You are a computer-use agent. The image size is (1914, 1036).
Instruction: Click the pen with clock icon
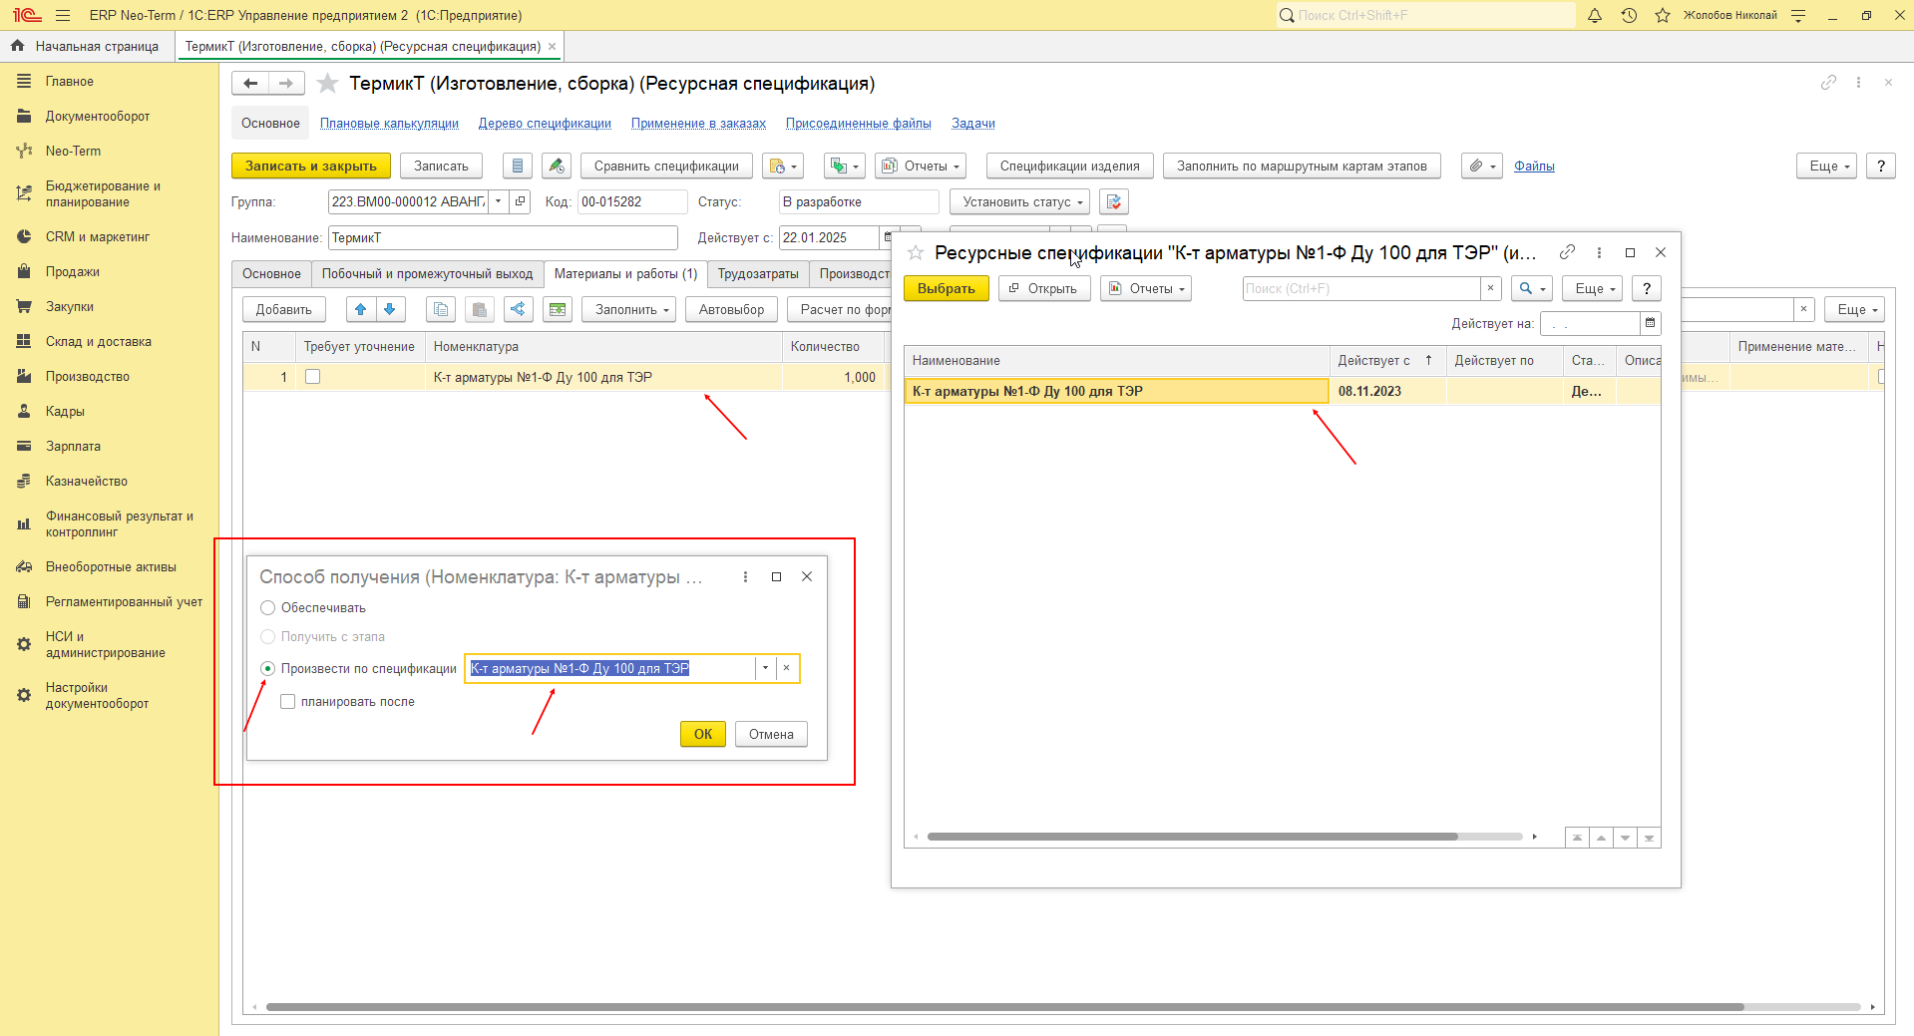pyautogui.click(x=557, y=166)
